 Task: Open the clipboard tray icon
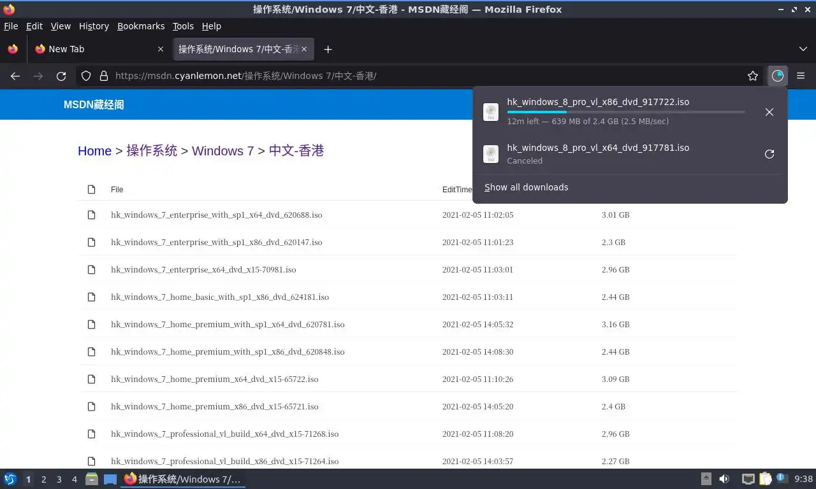(x=765, y=479)
